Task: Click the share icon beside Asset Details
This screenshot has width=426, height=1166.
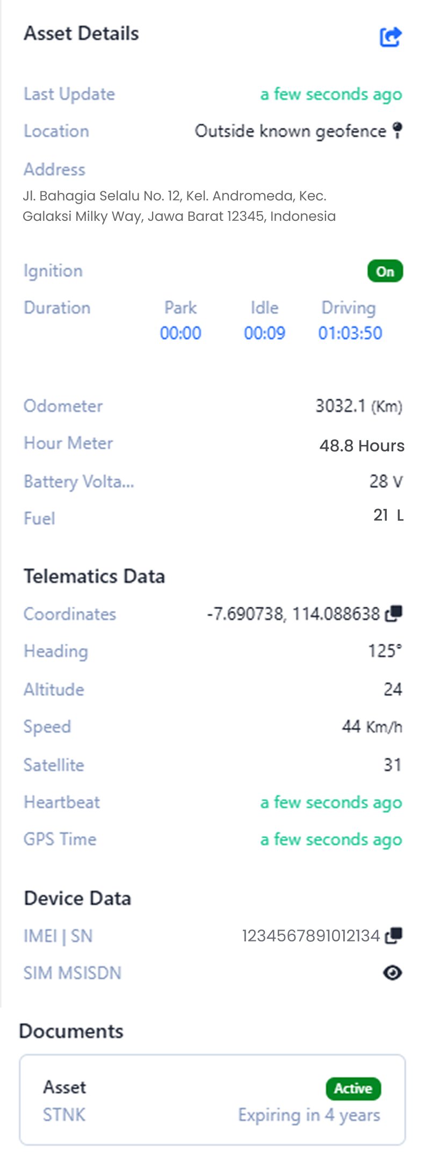Action: [391, 37]
